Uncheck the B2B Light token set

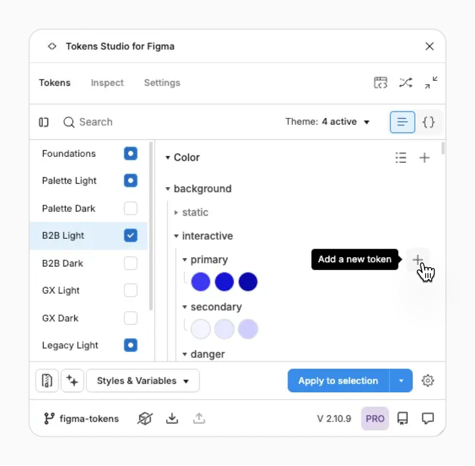pyautogui.click(x=131, y=236)
